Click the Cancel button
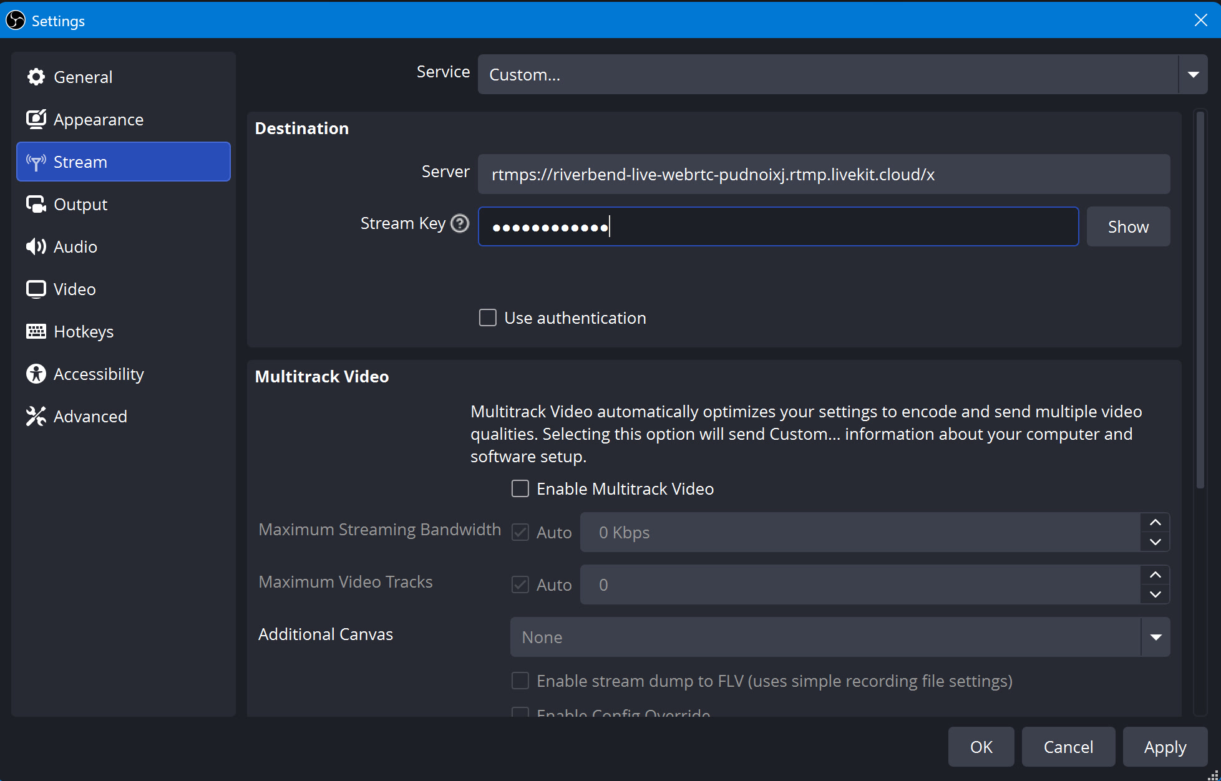Viewport: 1221px width, 781px height. (1068, 747)
